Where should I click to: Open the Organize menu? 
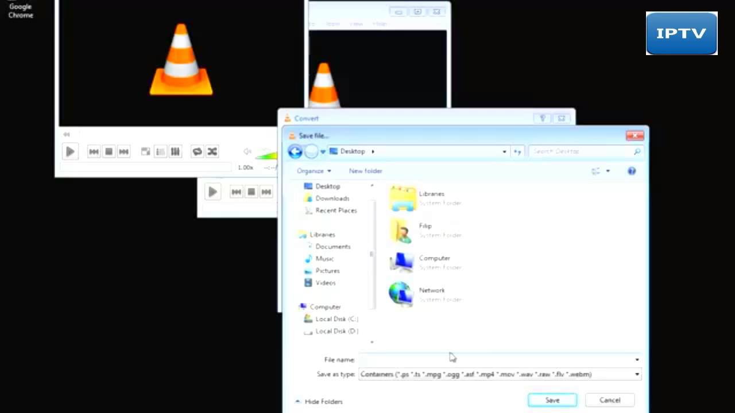314,171
